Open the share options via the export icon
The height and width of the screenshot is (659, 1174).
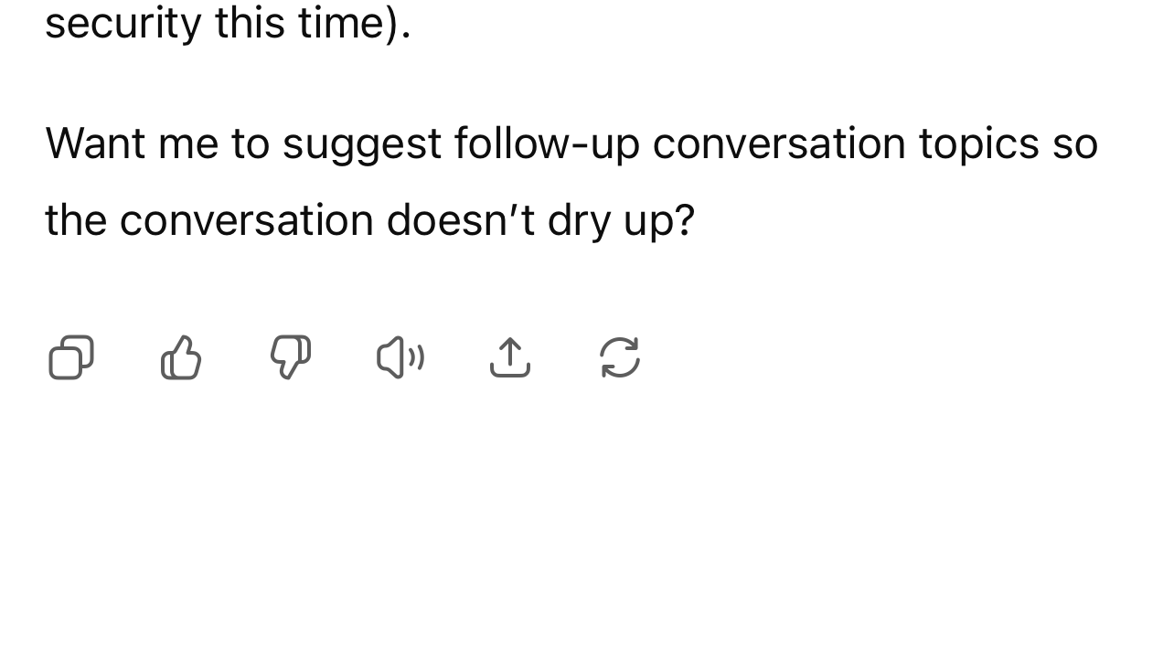tap(509, 357)
